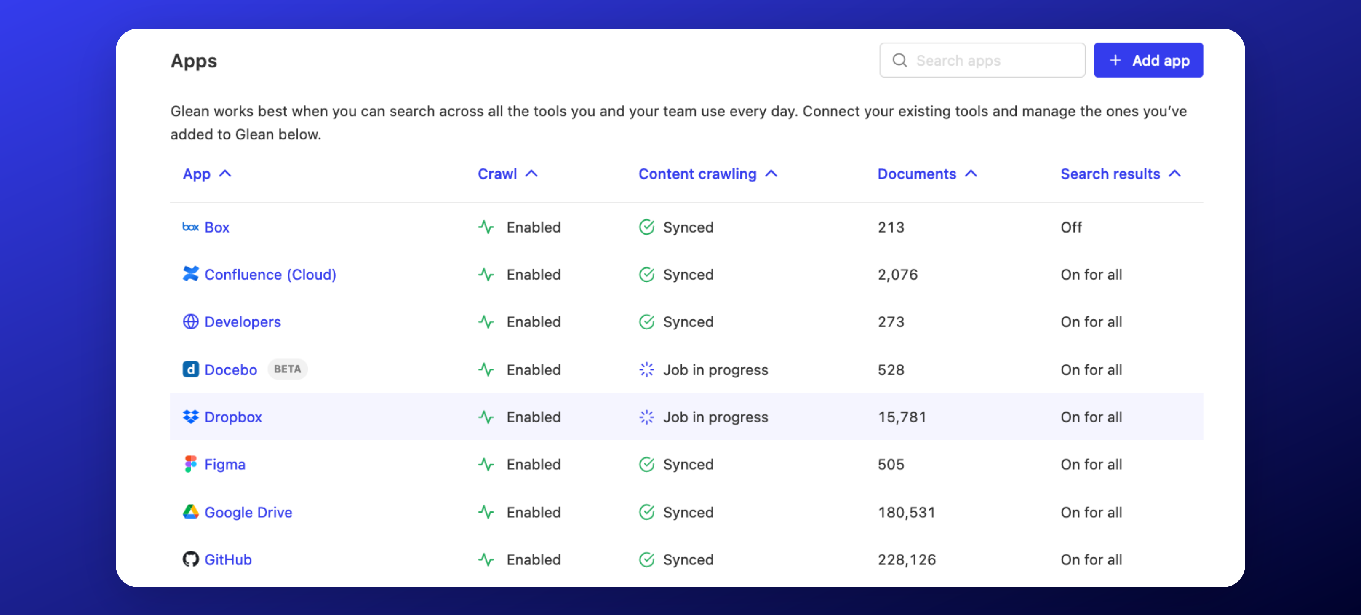Open the Confluence (Cloud) link

pos(270,274)
